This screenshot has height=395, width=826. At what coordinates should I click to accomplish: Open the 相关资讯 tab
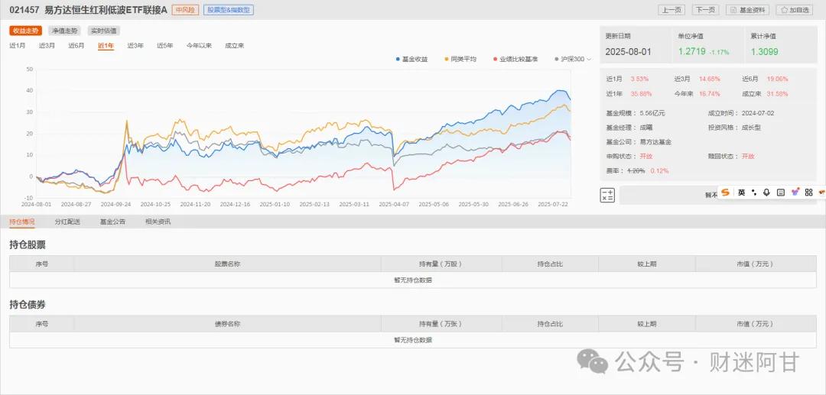click(x=158, y=222)
